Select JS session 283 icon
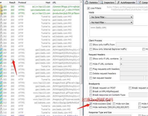This screenshot has height=116, width=148. click(x=1, y=7)
